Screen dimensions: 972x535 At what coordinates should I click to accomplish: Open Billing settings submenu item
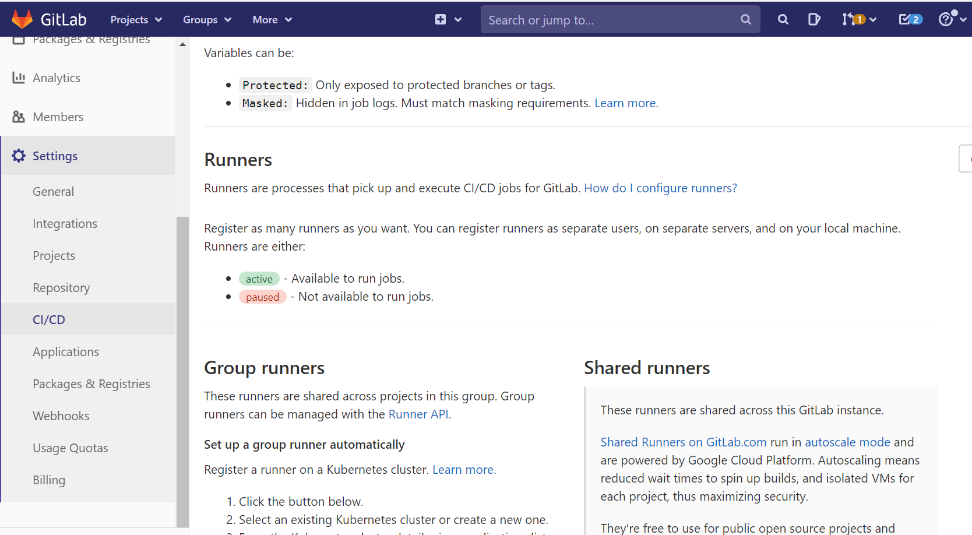(49, 480)
